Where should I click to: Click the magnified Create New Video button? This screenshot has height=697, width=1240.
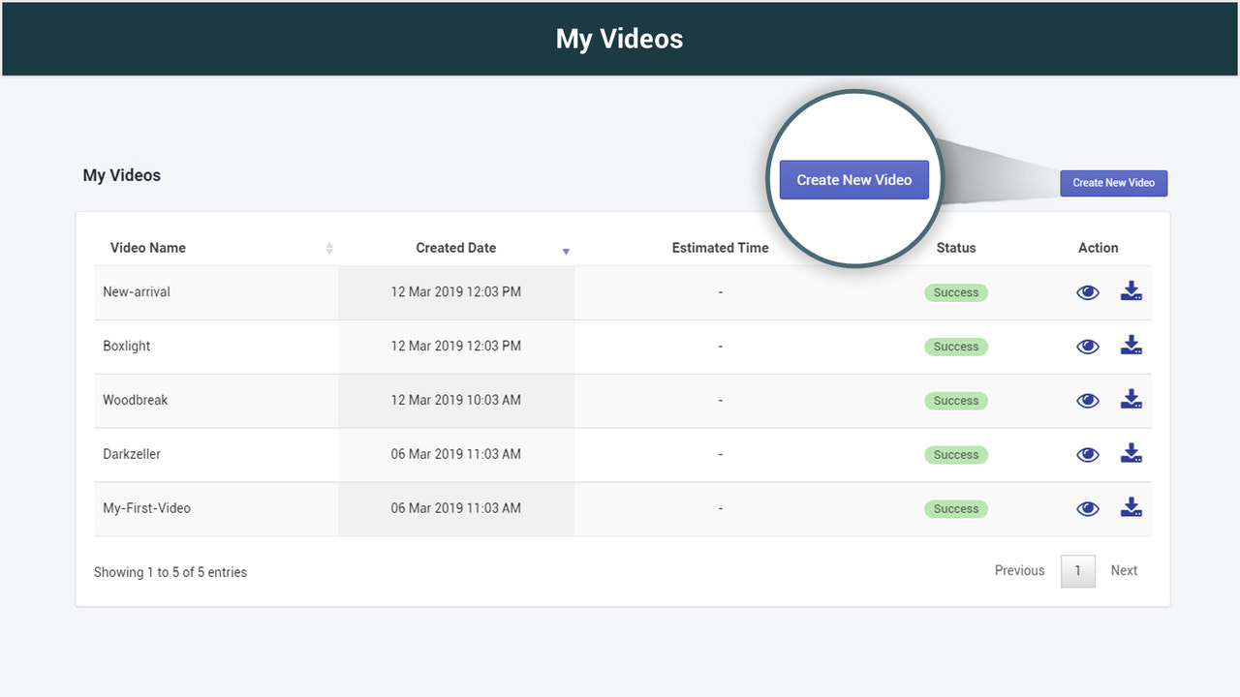click(x=853, y=179)
